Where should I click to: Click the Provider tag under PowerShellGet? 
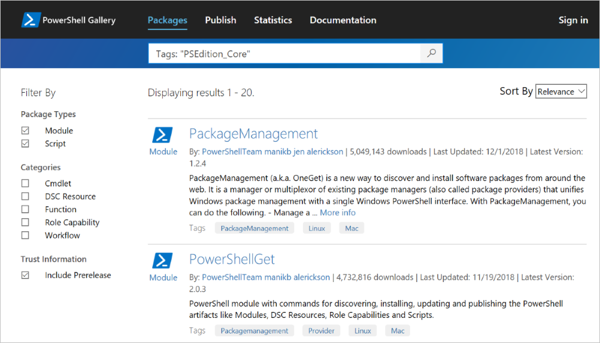click(322, 331)
